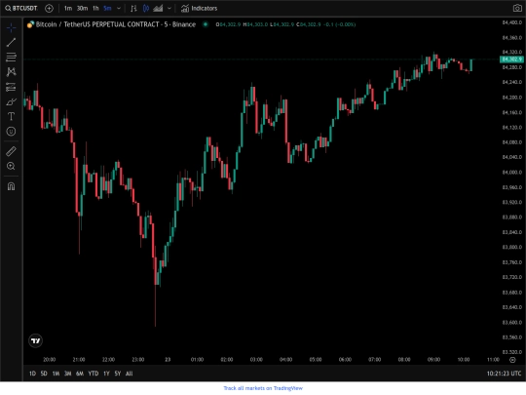Open chart settings gear at axis corner
The width and height of the screenshot is (526, 395).
(x=512, y=360)
